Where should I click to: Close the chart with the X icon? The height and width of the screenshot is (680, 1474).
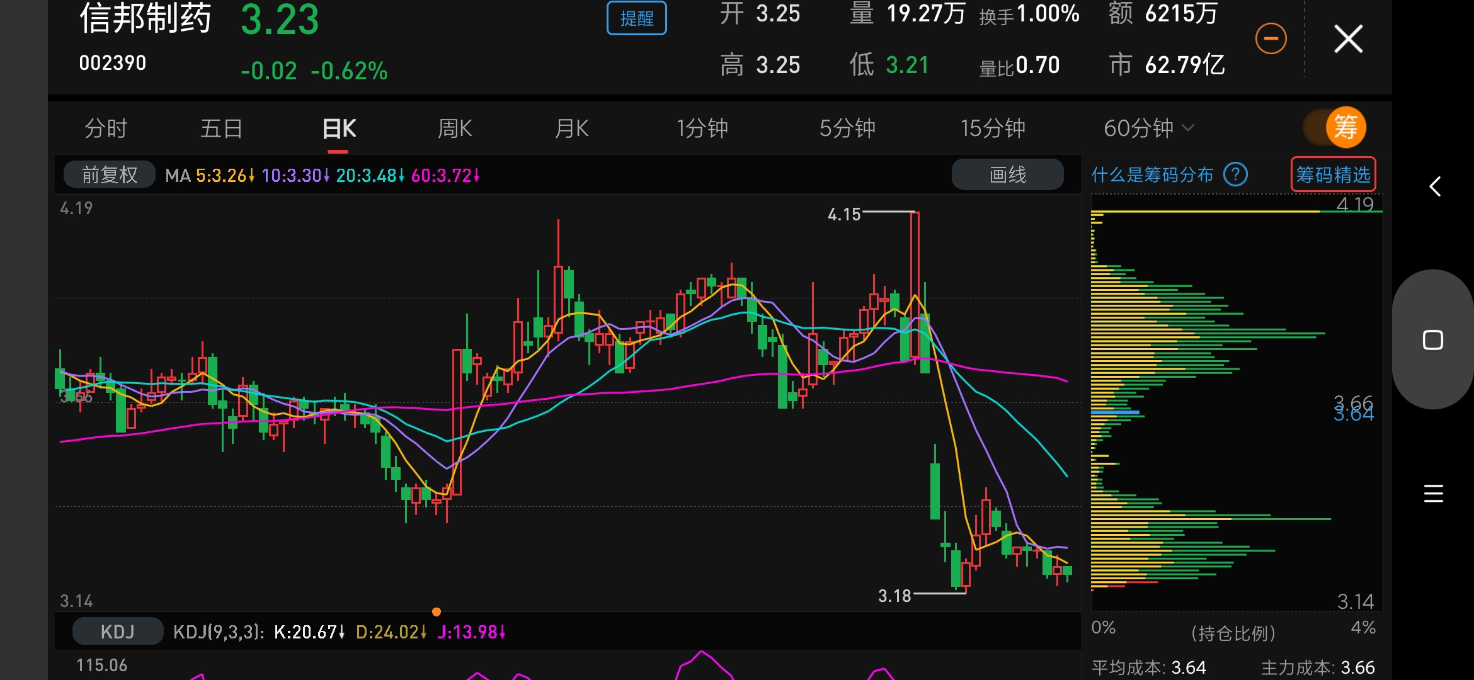(1348, 39)
